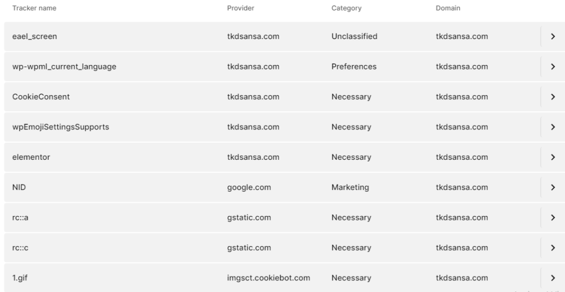
Task: Click the 1.gif row chevron arrow
Action: click(553, 278)
